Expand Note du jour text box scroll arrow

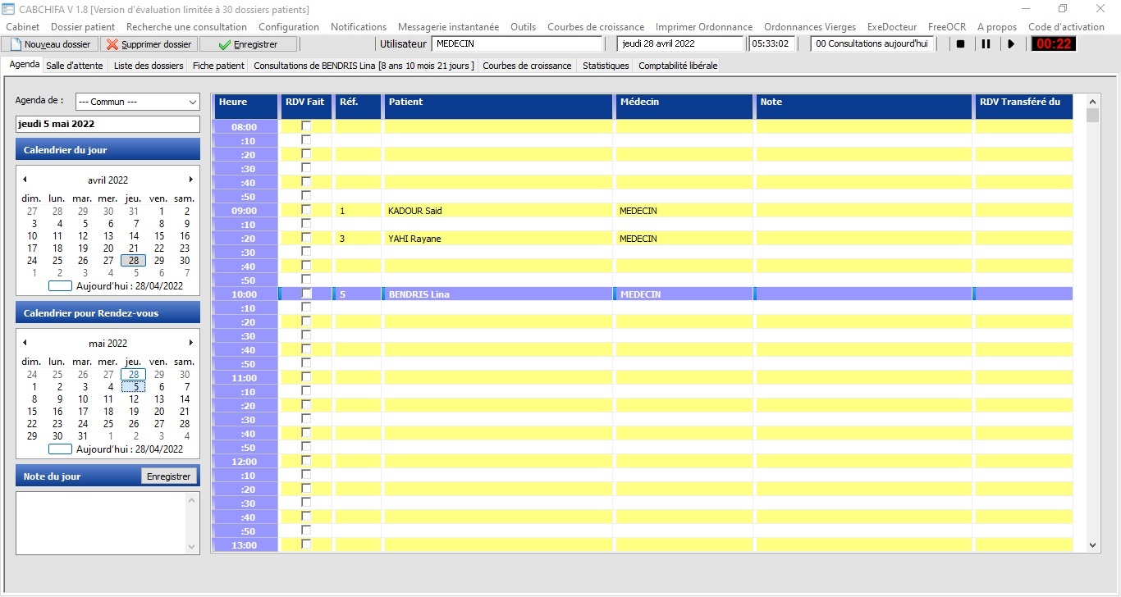[x=192, y=546]
